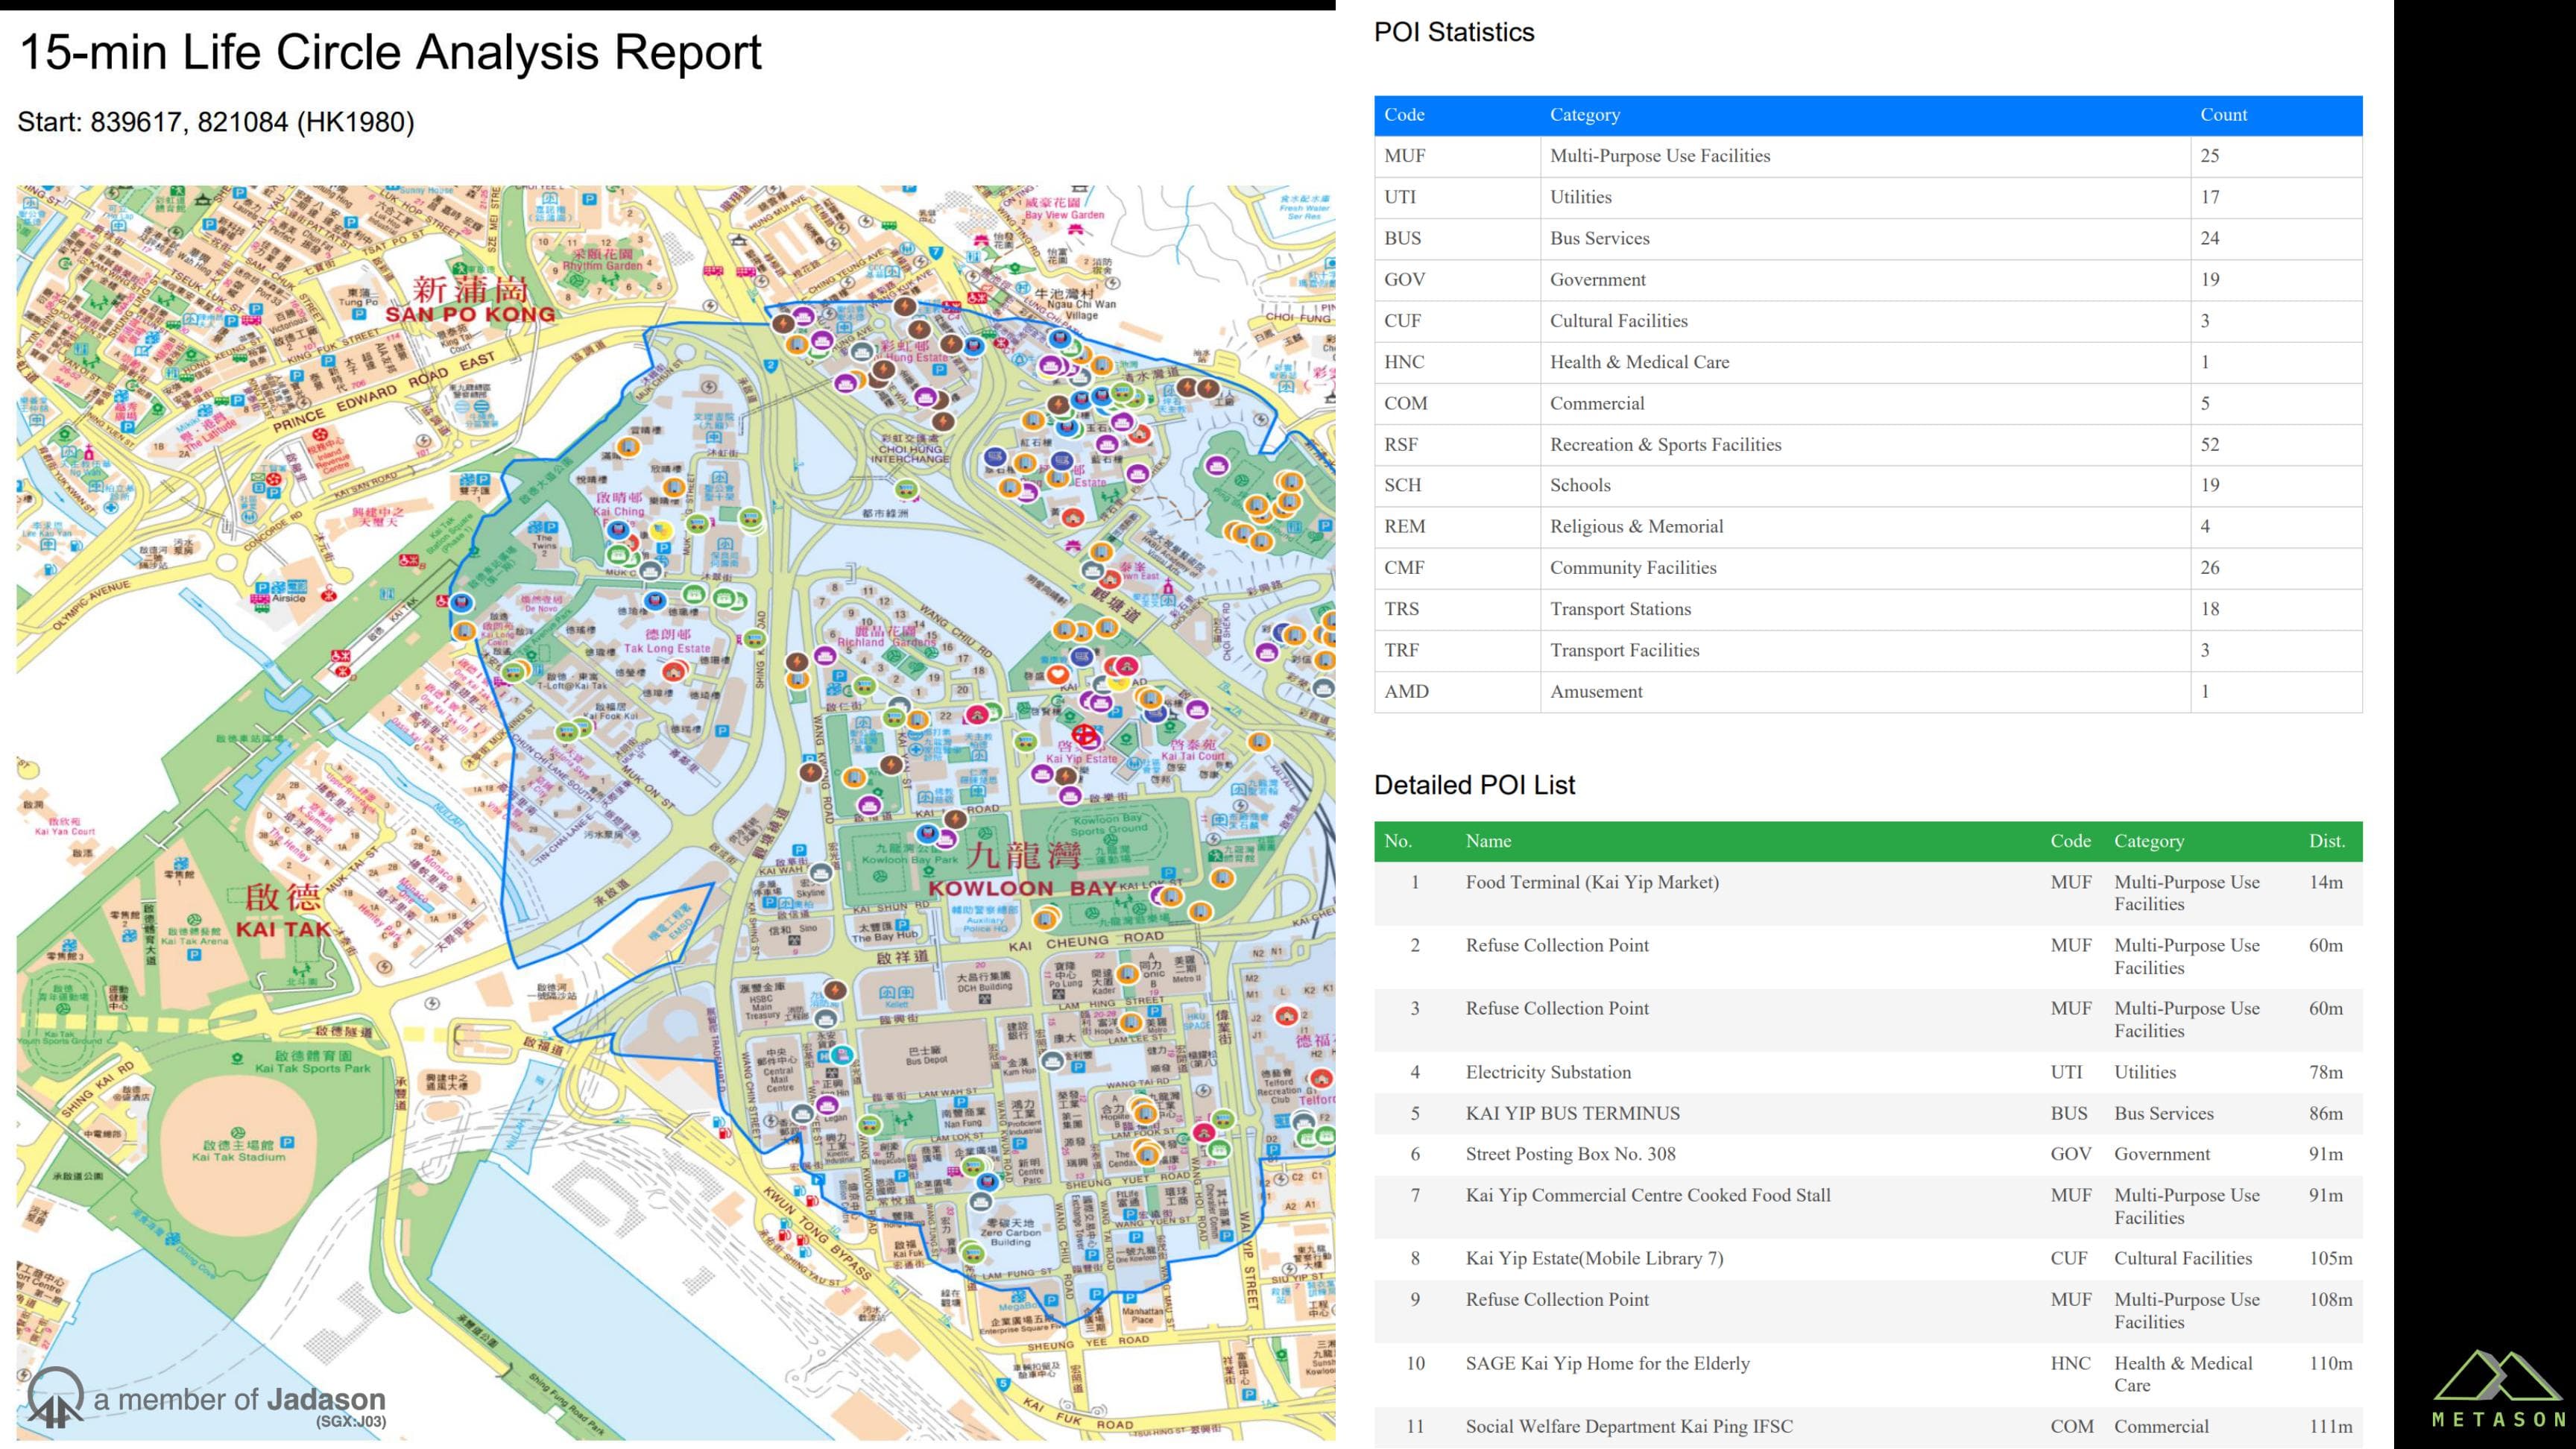Click the orange heart health-care marker on the map
The width and height of the screenshot is (2576, 1449).
click(x=1057, y=675)
